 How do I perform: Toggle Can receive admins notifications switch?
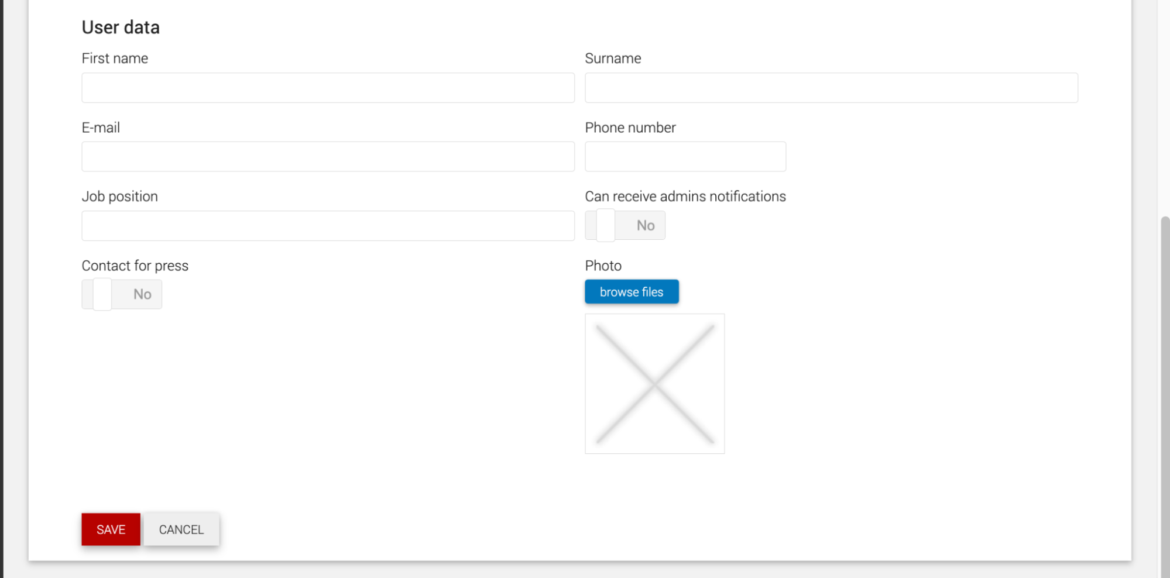click(625, 225)
